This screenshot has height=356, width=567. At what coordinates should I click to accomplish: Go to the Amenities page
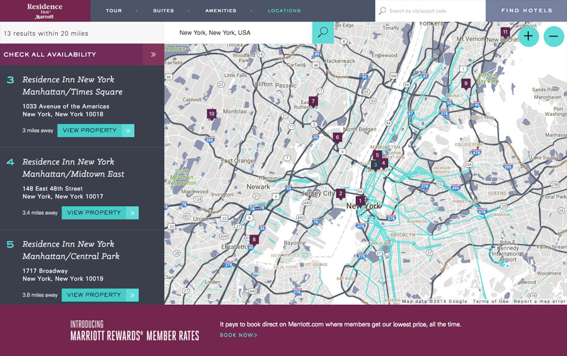(x=220, y=11)
